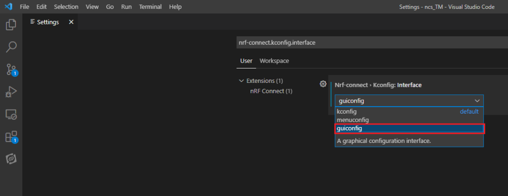Click the Kconfig Interface dropdown arrow
The height and width of the screenshot is (196, 508).
477,101
